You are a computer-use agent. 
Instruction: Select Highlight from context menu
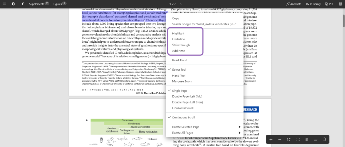click(178, 34)
